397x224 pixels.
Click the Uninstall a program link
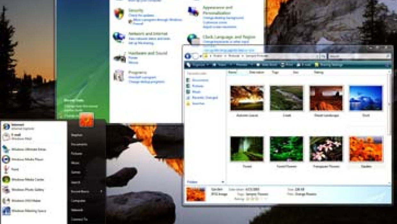point(142,78)
